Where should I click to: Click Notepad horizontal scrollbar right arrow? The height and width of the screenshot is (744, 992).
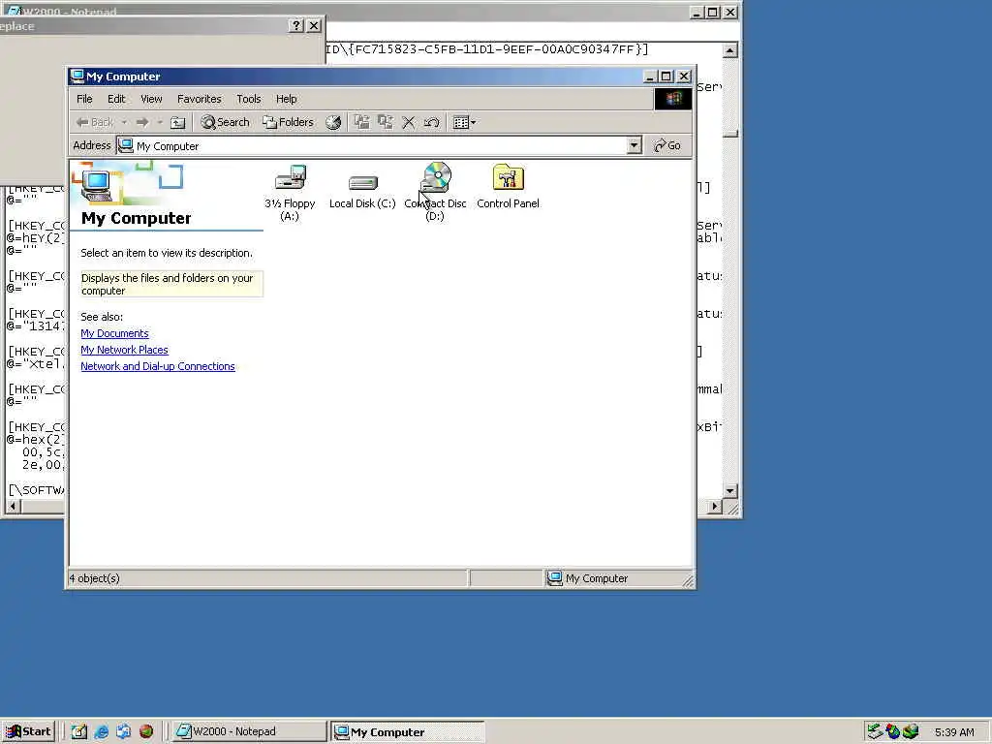coord(715,506)
